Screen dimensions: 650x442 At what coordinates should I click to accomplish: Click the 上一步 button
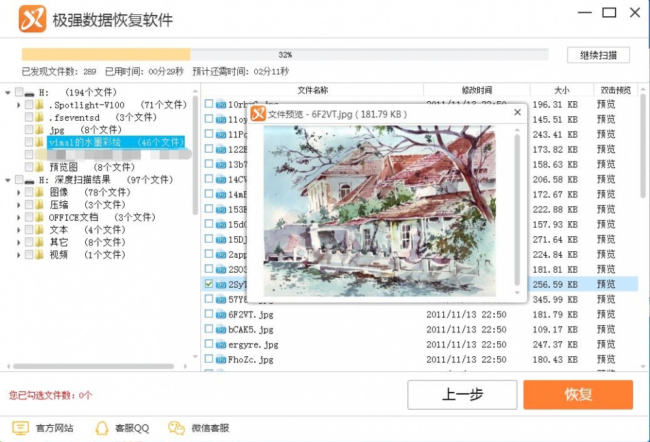coord(462,395)
